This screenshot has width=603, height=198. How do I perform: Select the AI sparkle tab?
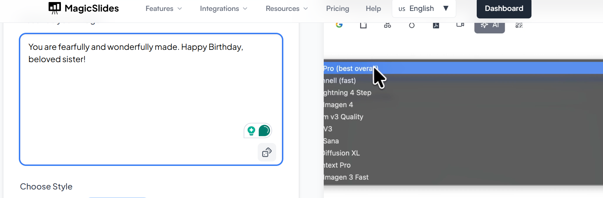pyautogui.click(x=489, y=26)
